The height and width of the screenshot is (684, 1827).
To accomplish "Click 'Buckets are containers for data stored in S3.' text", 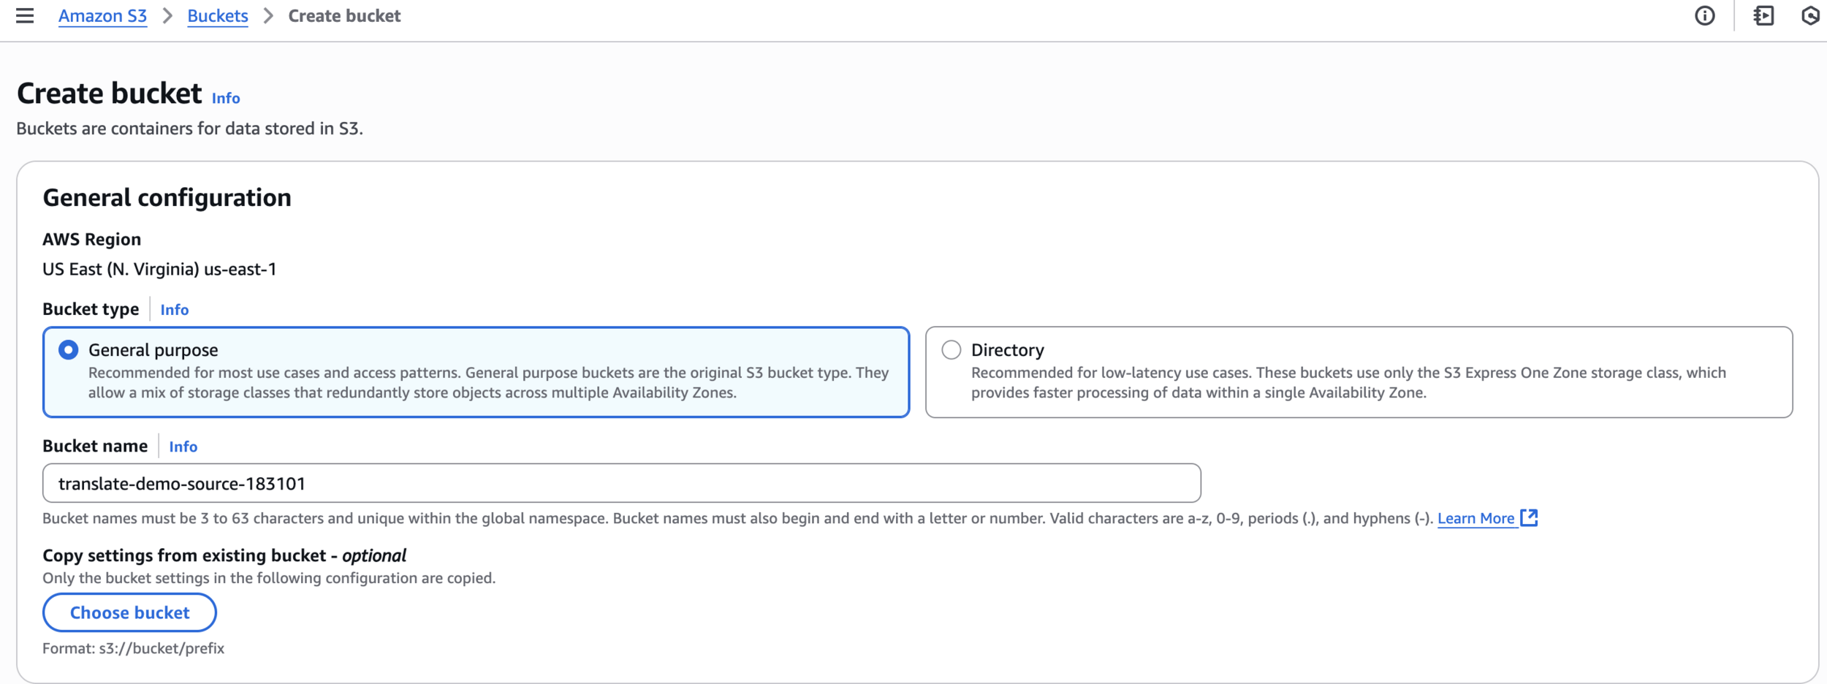I will point(189,129).
